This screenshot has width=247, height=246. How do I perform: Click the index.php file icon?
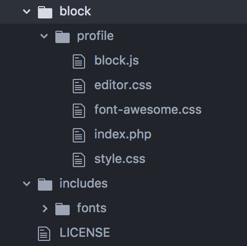tap(79, 135)
